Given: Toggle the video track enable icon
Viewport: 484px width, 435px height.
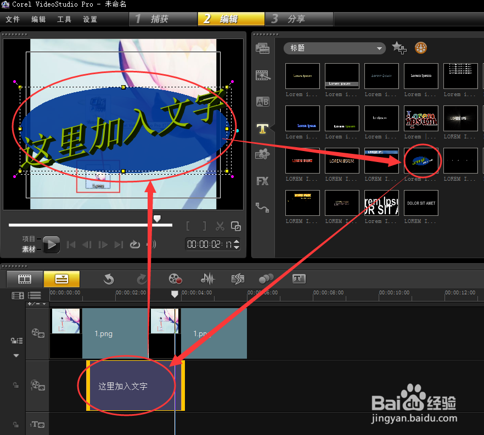Looking at the screenshot, I should pyautogui.click(x=38, y=333).
